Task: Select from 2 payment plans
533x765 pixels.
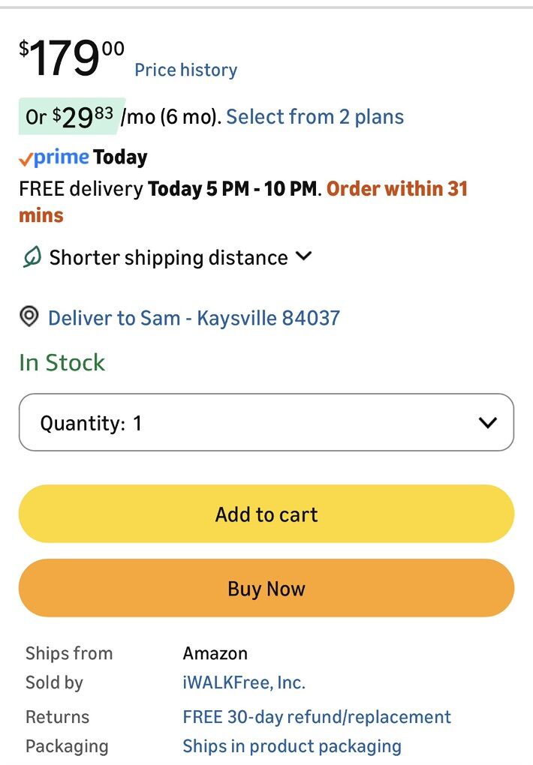Action: tap(315, 117)
